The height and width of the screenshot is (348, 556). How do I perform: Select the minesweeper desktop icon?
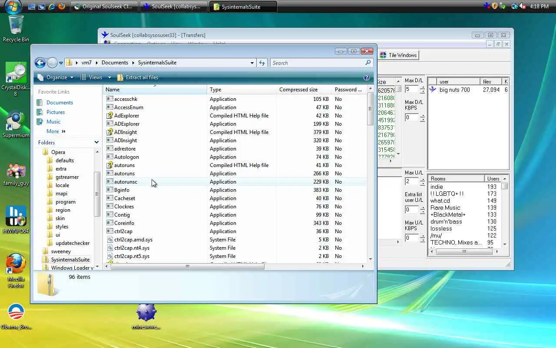[x=146, y=316]
